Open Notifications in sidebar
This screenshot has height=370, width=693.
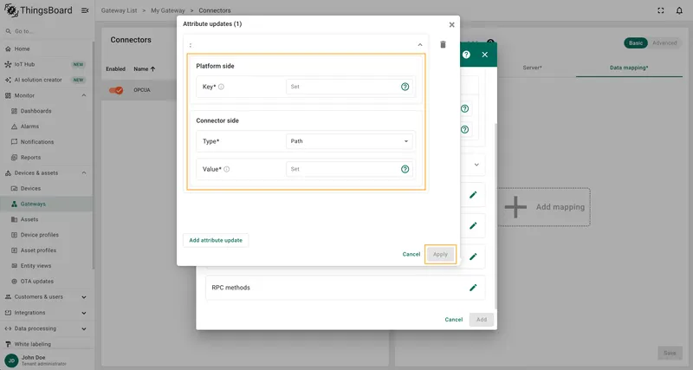pos(47,142)
